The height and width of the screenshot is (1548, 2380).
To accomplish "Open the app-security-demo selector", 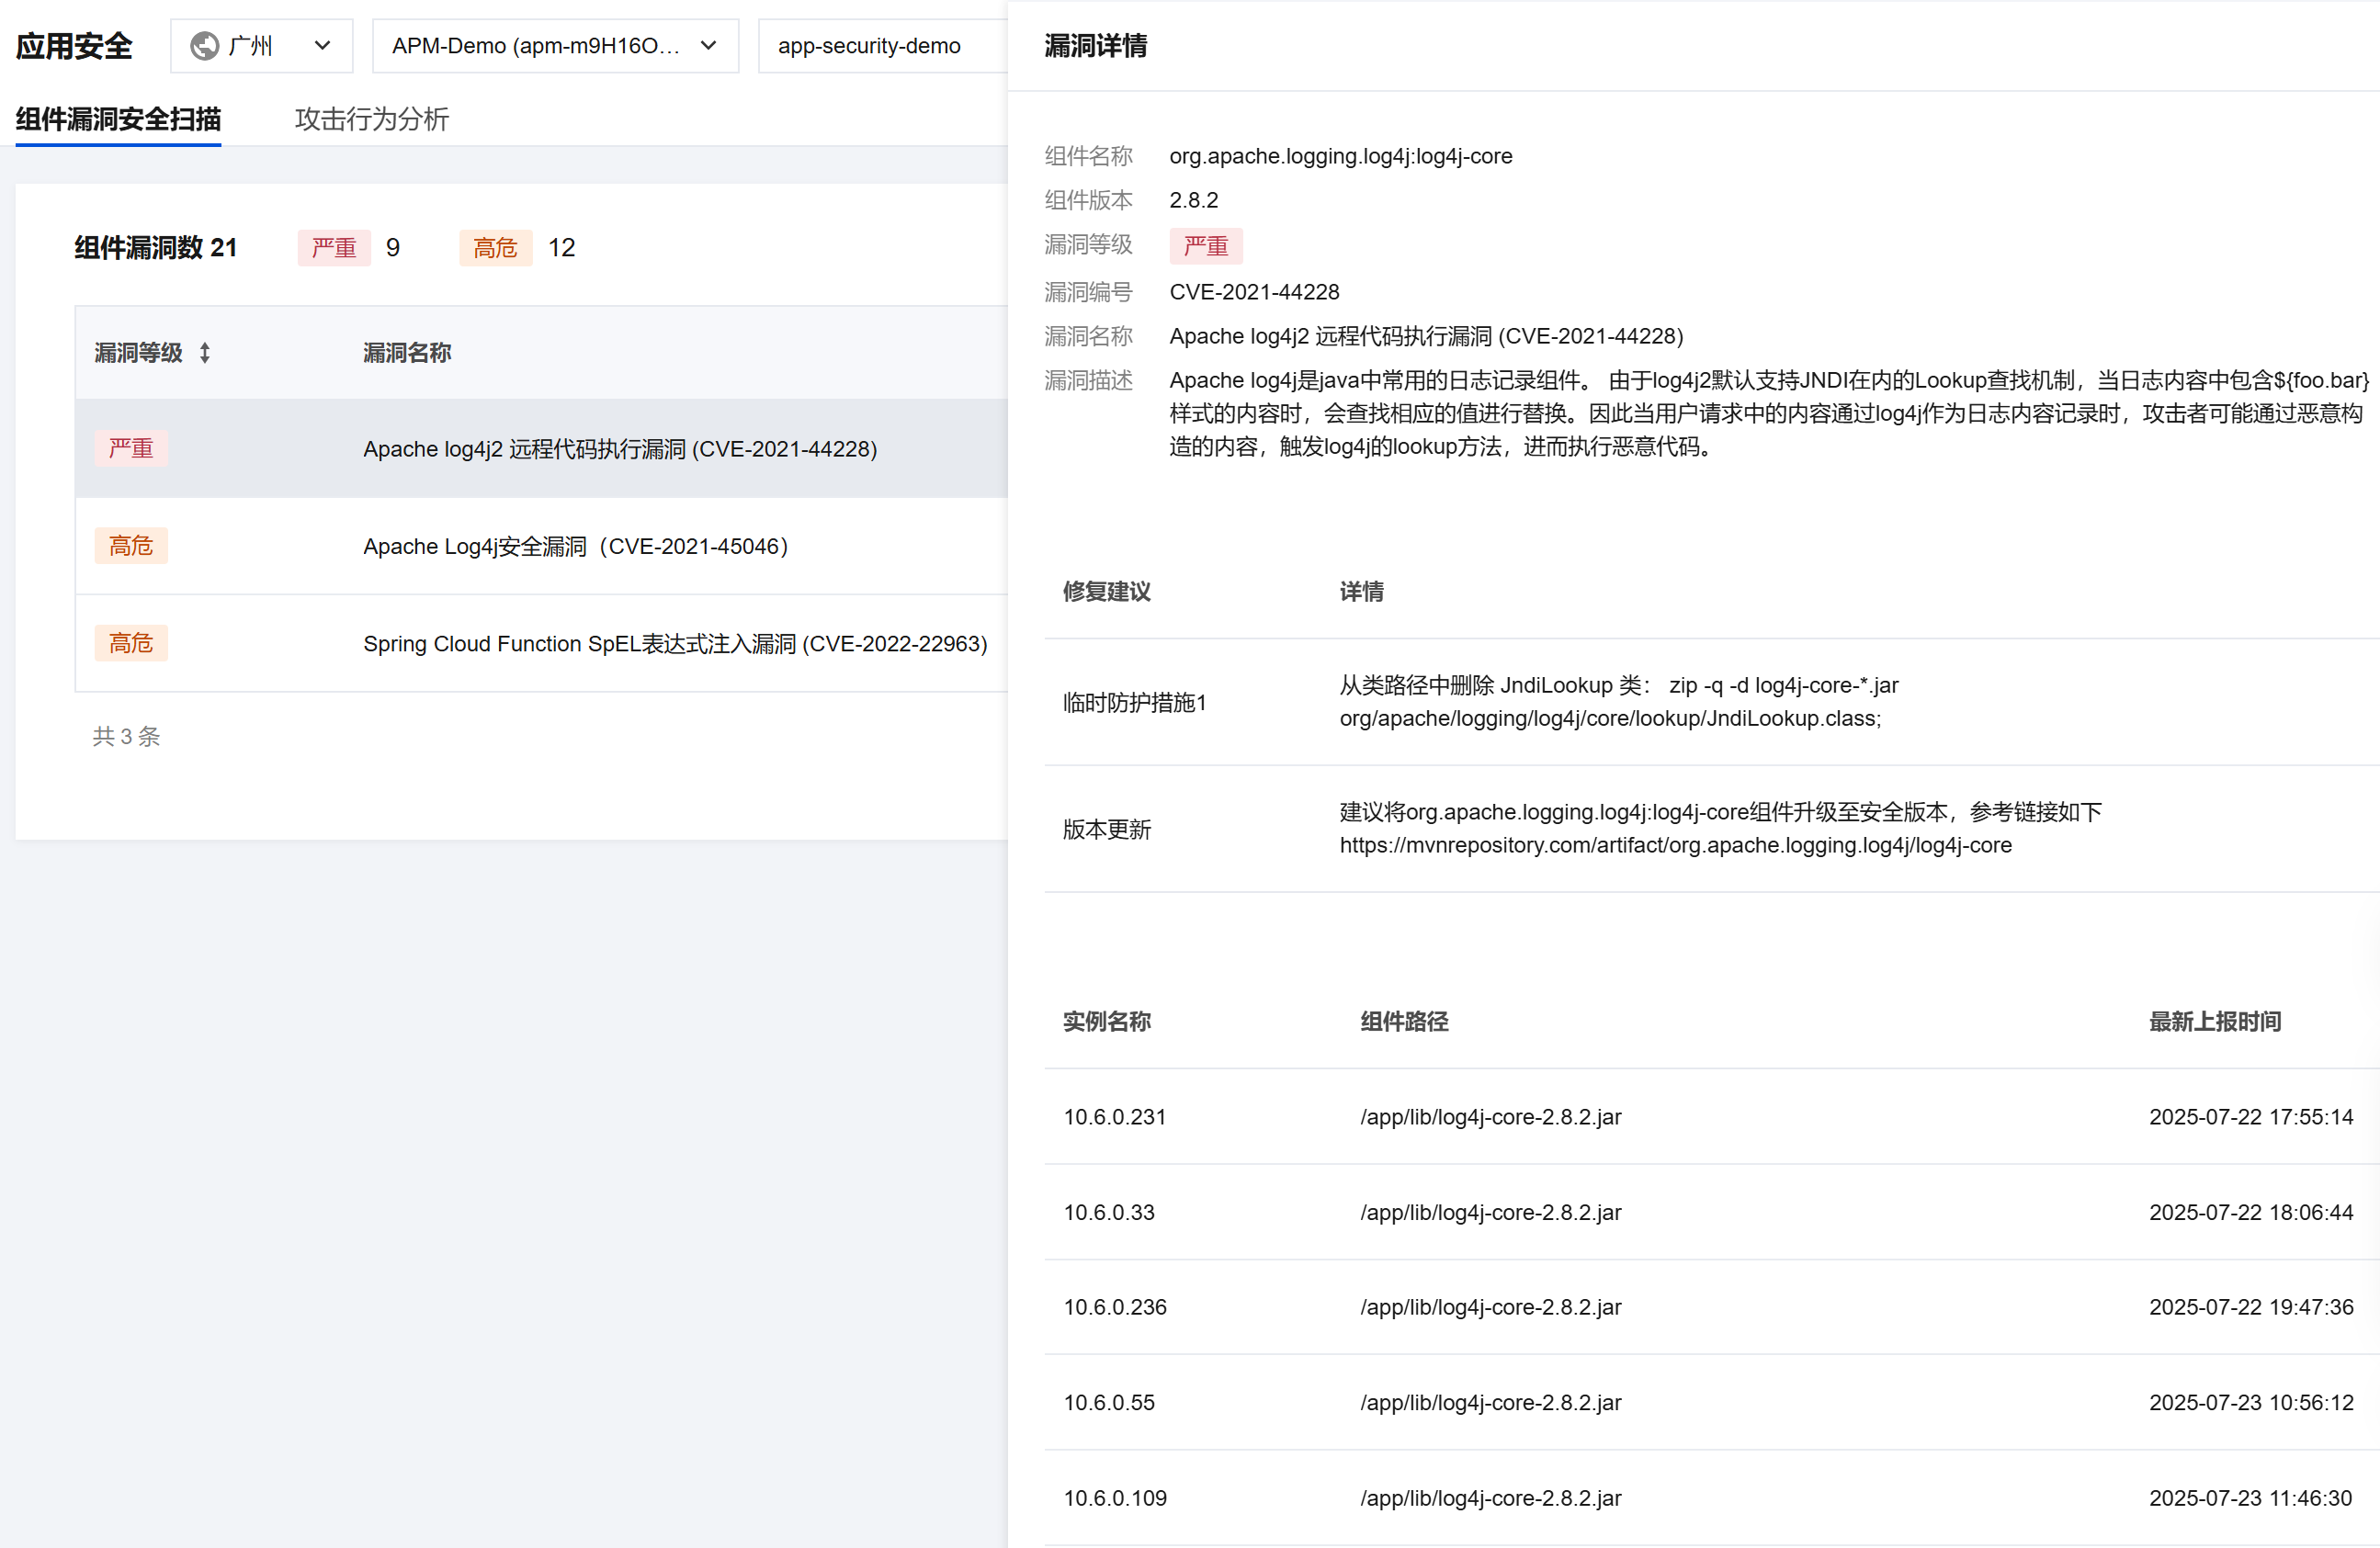I will [x=882, y=46].
